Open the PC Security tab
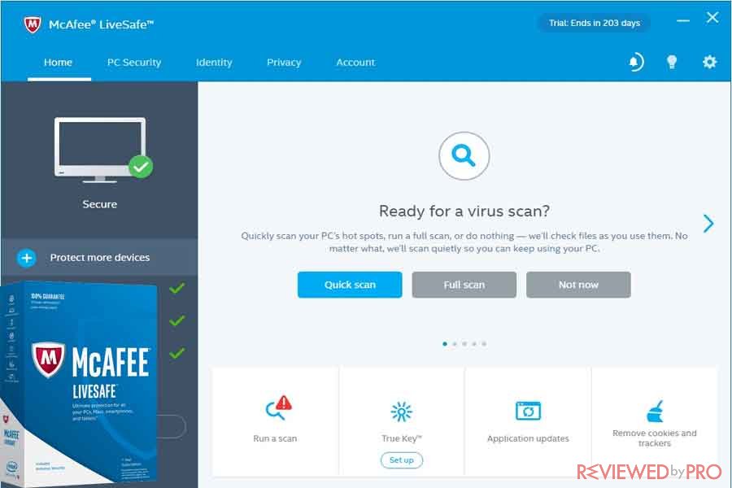 pos(134,63)
